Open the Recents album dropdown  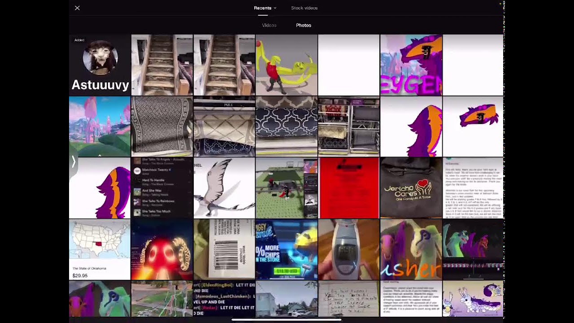[x=265, y=8]
